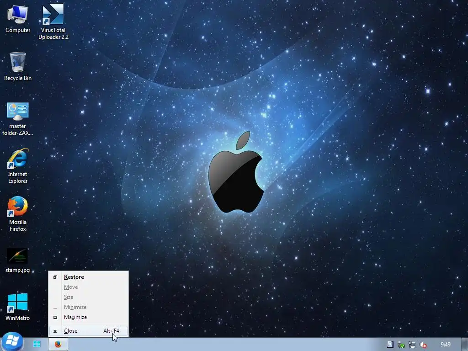The image size is (468, 351).
Task: Select the WinMetro desktop shortcut
Action: 18,307
